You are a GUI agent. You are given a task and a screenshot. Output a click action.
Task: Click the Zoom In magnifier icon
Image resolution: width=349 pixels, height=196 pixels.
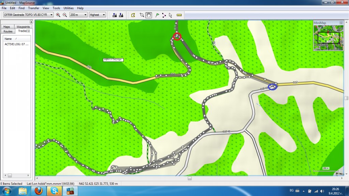pos(58,15)
